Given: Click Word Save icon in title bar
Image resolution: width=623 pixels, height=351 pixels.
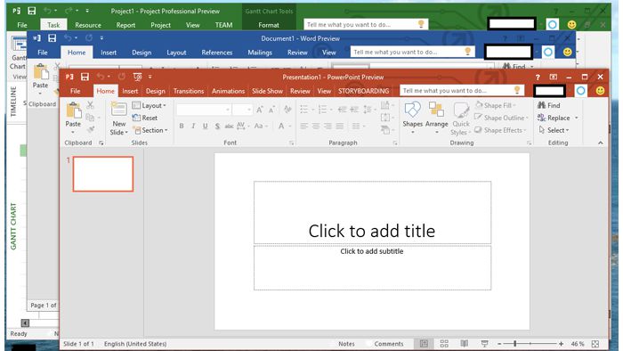Looking at the screenshot, I should coord(52,38).
